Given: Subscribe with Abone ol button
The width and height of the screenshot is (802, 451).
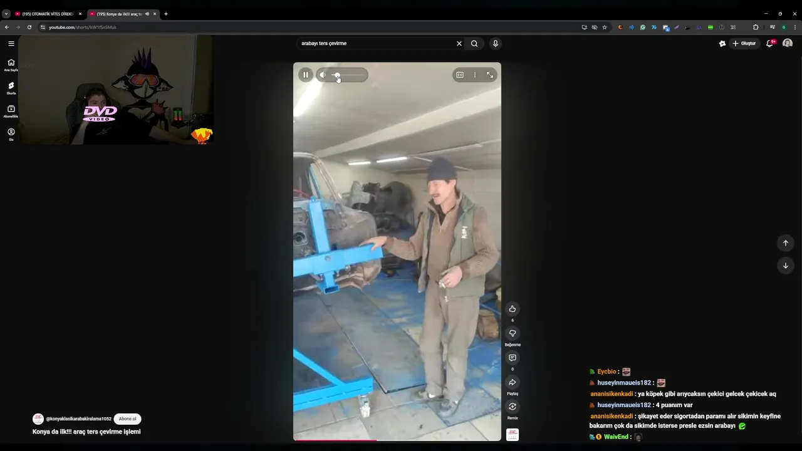Looking at the screenshot, I should pos(127,419).
